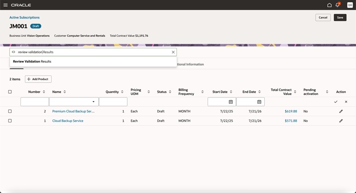356x193 pixels.
Task: Click the Business Unit Vision Operations text
Action: click(29, 36)
